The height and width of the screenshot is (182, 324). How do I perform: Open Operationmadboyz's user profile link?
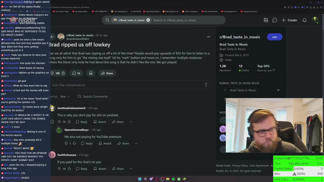click(76, 130)
